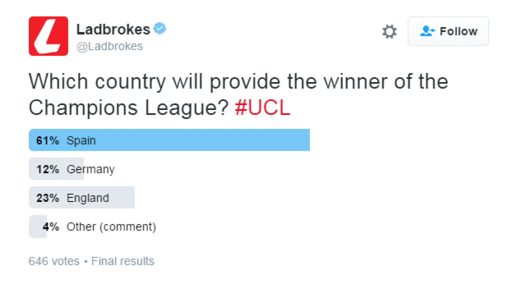
Task: Click the 23% percentage label
Action: click(x=47, y=198)
